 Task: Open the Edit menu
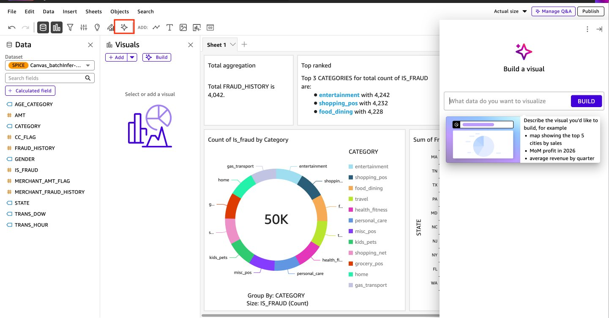(x=30, y=11)
